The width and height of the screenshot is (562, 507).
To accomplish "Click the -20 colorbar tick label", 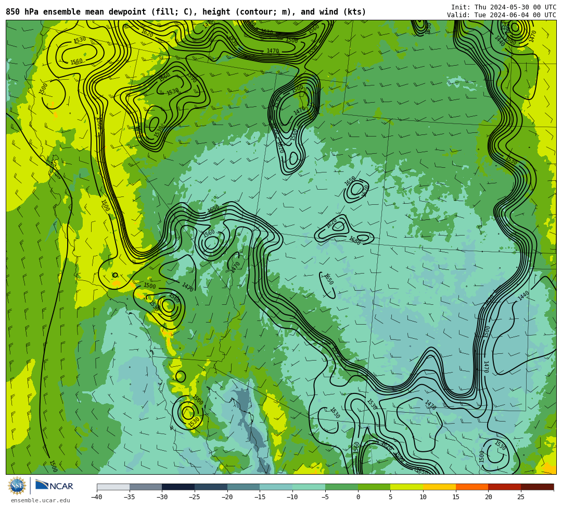I will coord(227,497).
